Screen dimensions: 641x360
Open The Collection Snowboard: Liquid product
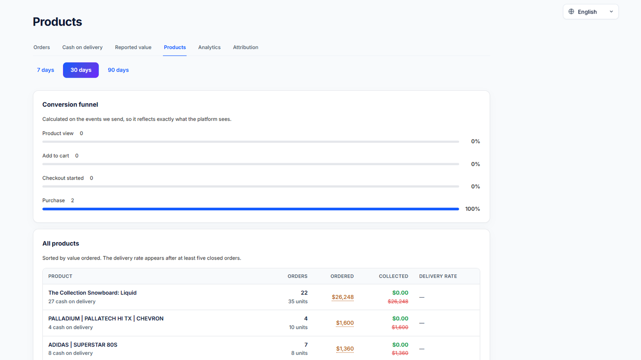click(x=93, y=293)
